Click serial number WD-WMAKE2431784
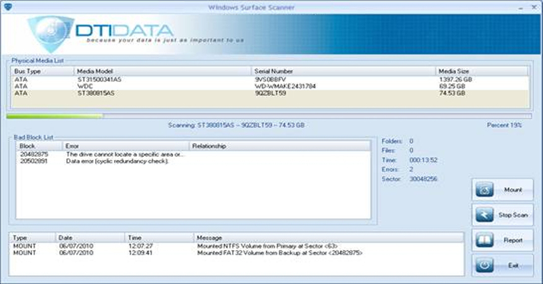This screenshot has width=543, height=284. [285, 87]
